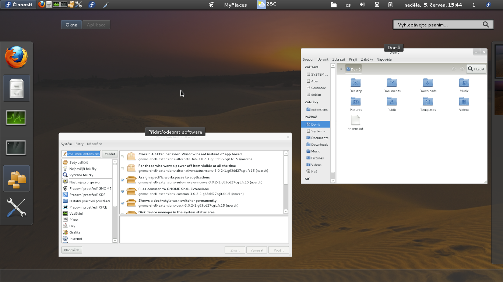
Task: Open the cs keyboard layout indicator
Action: click(348, 5)
